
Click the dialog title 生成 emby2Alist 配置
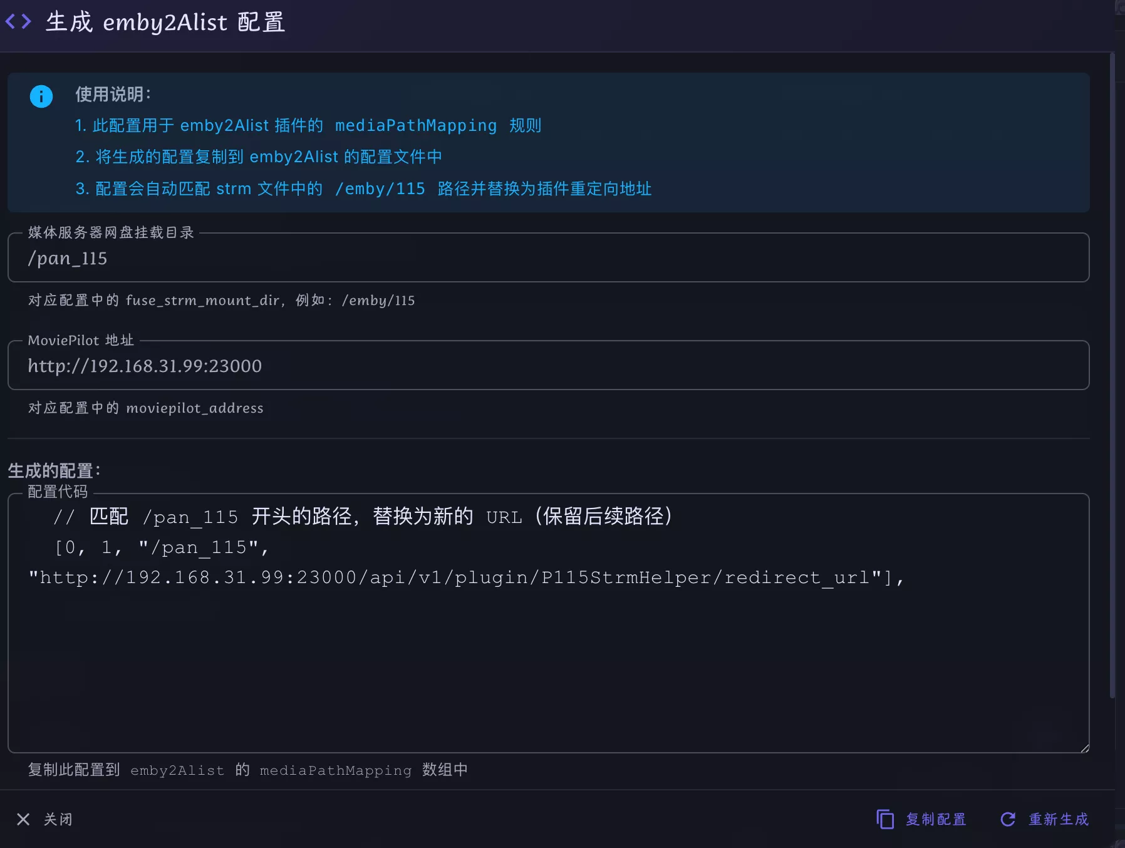point(165,23)
